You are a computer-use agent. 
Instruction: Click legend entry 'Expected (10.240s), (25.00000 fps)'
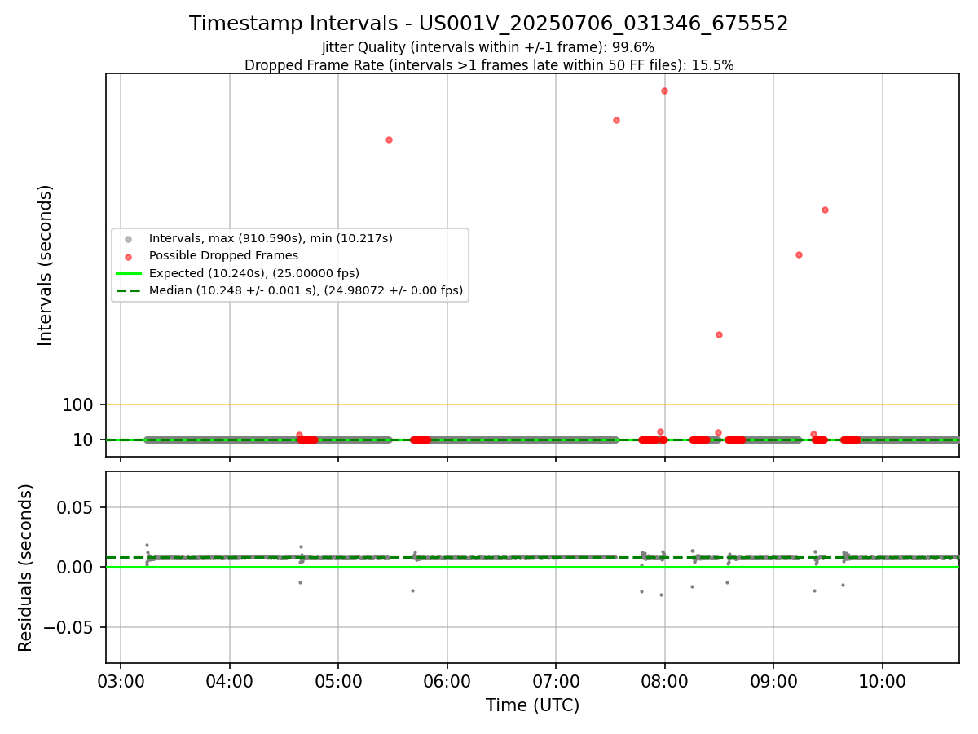click(254, 273)
